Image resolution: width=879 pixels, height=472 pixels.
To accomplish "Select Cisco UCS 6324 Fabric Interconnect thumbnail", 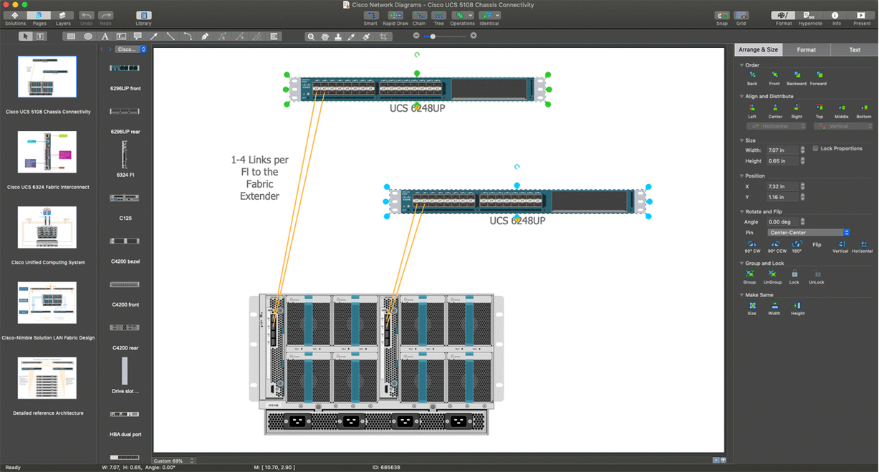I will tap(47, 152).
